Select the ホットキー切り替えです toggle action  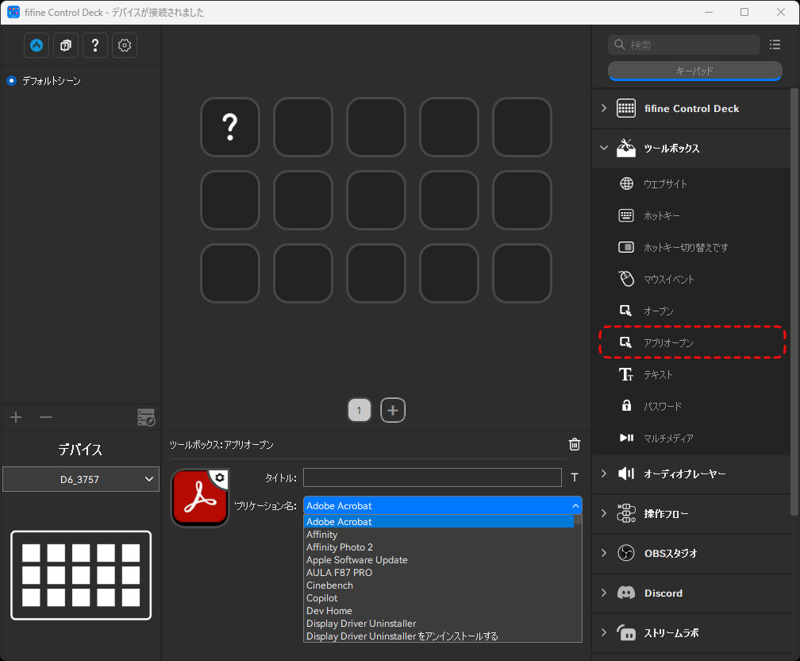pyautogui.click(x=686, y=247)
